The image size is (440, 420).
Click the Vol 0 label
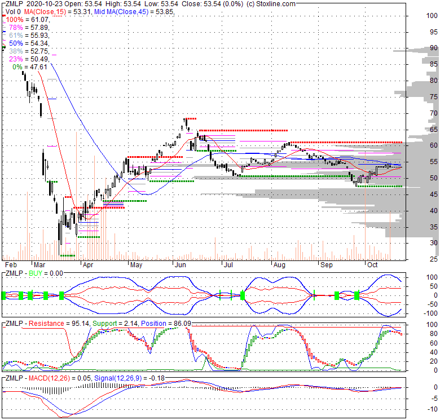coord(13,12)
